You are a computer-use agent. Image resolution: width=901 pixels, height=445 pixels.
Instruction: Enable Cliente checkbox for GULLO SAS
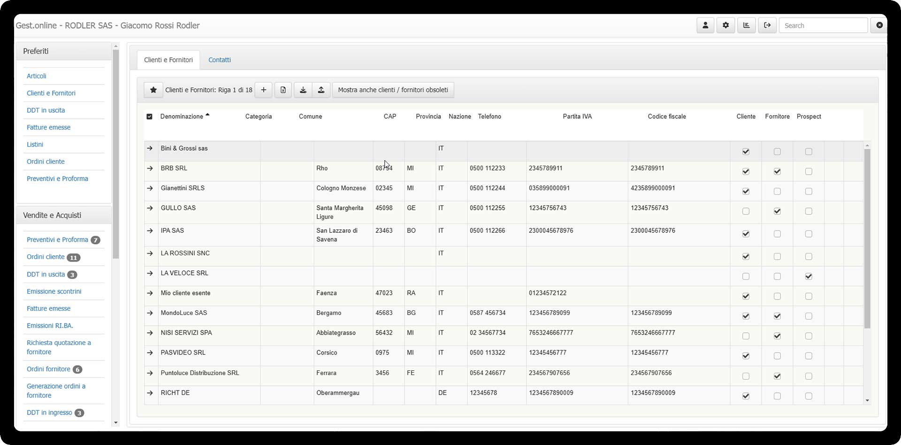pyautogui.click(x=746, y=212)
